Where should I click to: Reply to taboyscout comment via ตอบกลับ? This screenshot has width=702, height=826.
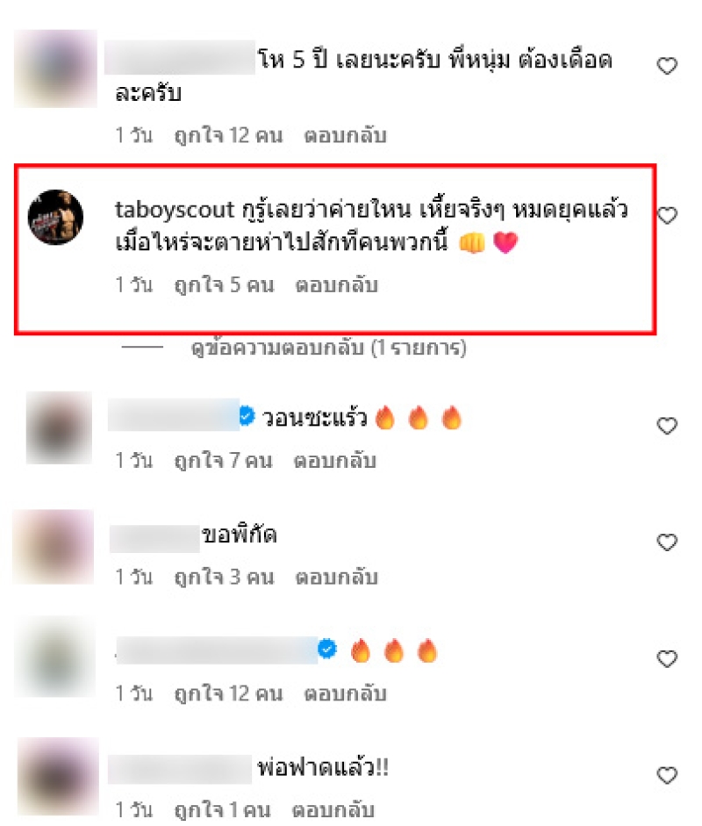(336, 285)
